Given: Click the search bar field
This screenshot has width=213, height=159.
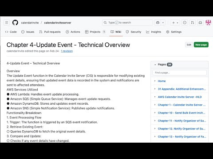Looking at the screenshot, I should point(127,23).
